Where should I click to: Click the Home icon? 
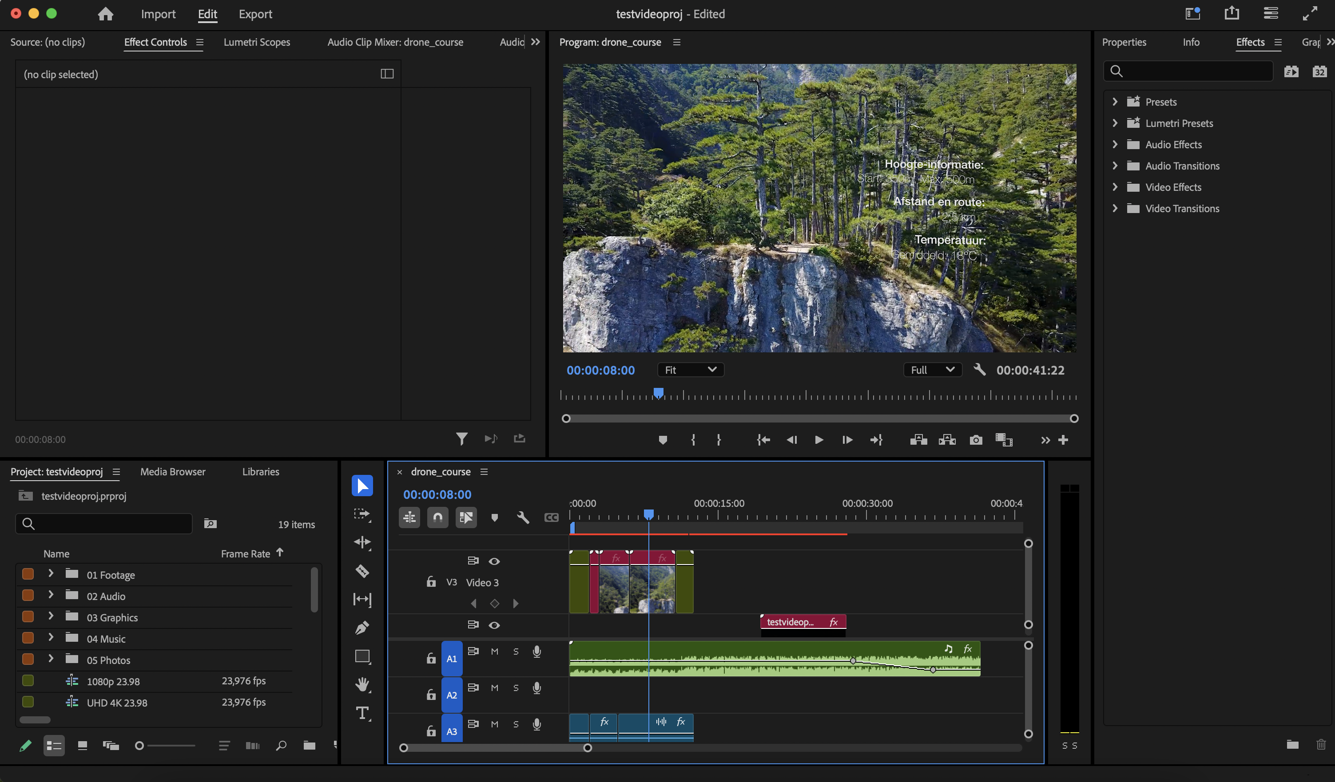[x=105, y=14]
